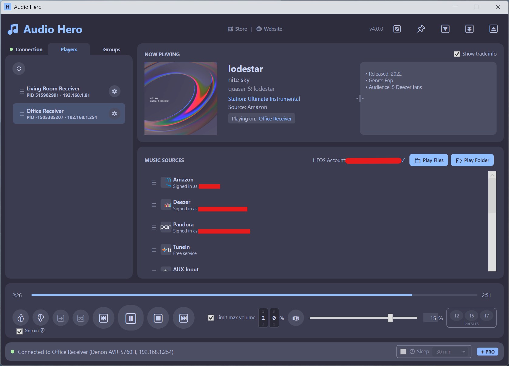509x366 pixels.
Task: Open the Sleep duration 30 min dropdown
Action: click(451, 351)
